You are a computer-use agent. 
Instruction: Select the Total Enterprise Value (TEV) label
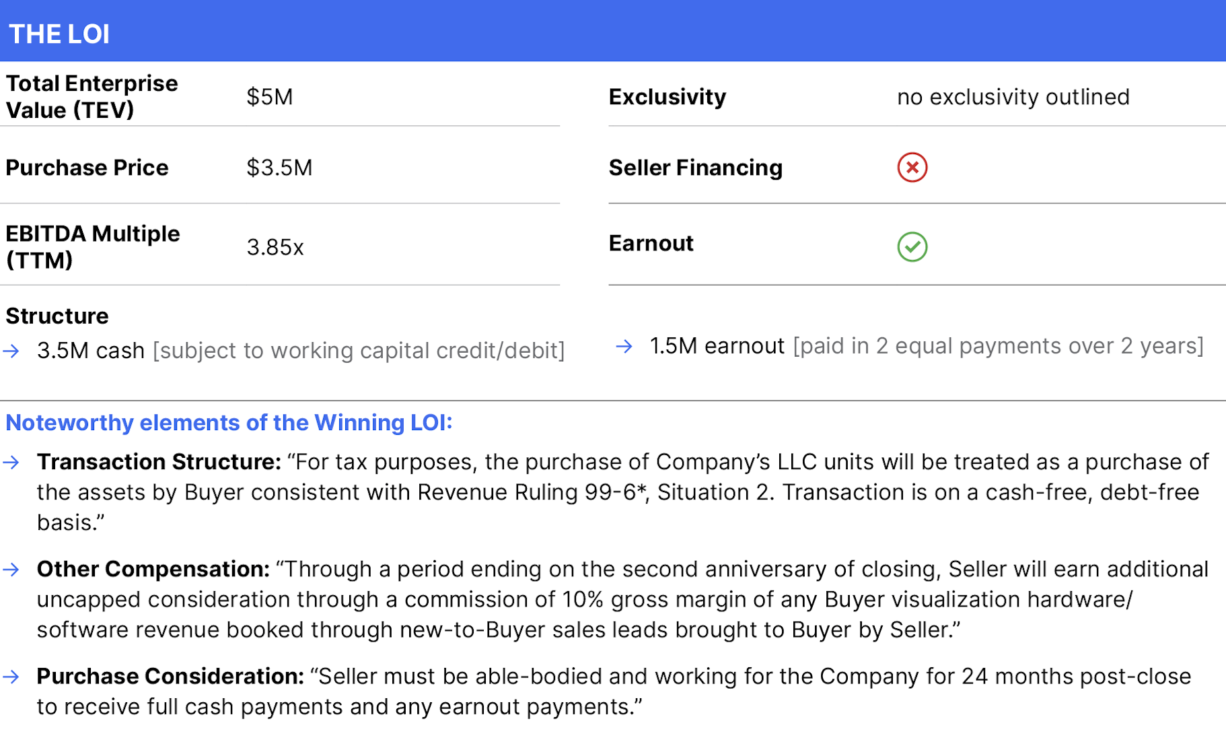(x=92, y=96)
